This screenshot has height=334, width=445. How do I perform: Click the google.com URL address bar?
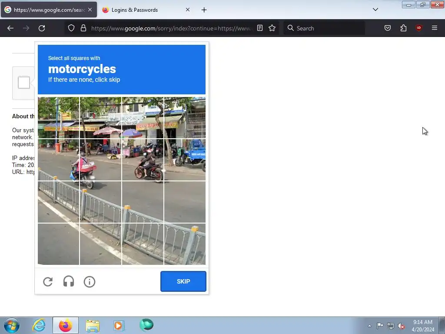pos(171,28)
